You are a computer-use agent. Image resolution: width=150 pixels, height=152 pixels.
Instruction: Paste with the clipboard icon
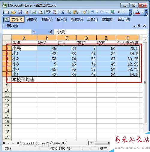(x=75, y=12)
